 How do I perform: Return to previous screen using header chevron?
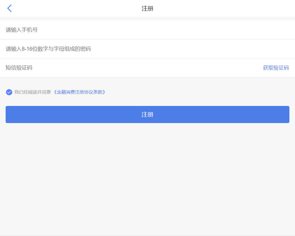click(10, 8)
